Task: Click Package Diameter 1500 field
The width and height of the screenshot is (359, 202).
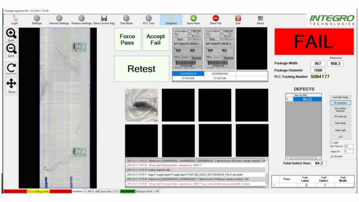Action: coord(318,70)
